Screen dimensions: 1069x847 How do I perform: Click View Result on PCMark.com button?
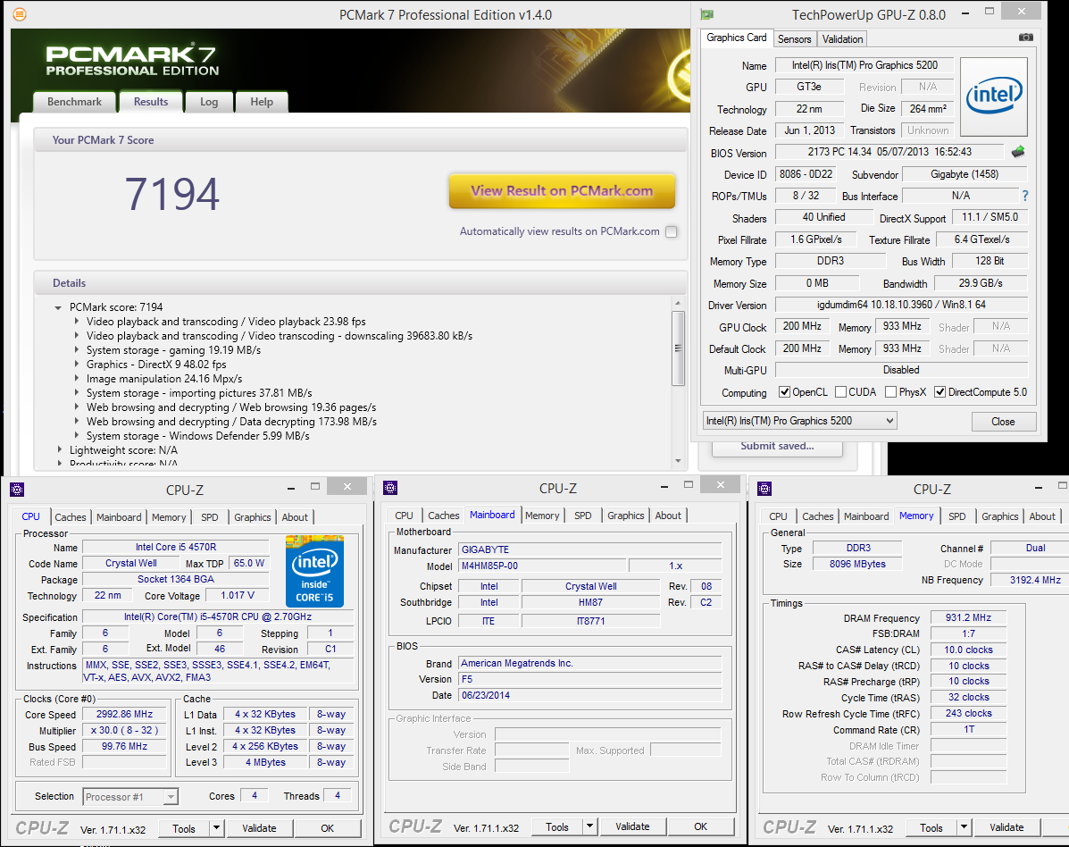tap(562, 191)
